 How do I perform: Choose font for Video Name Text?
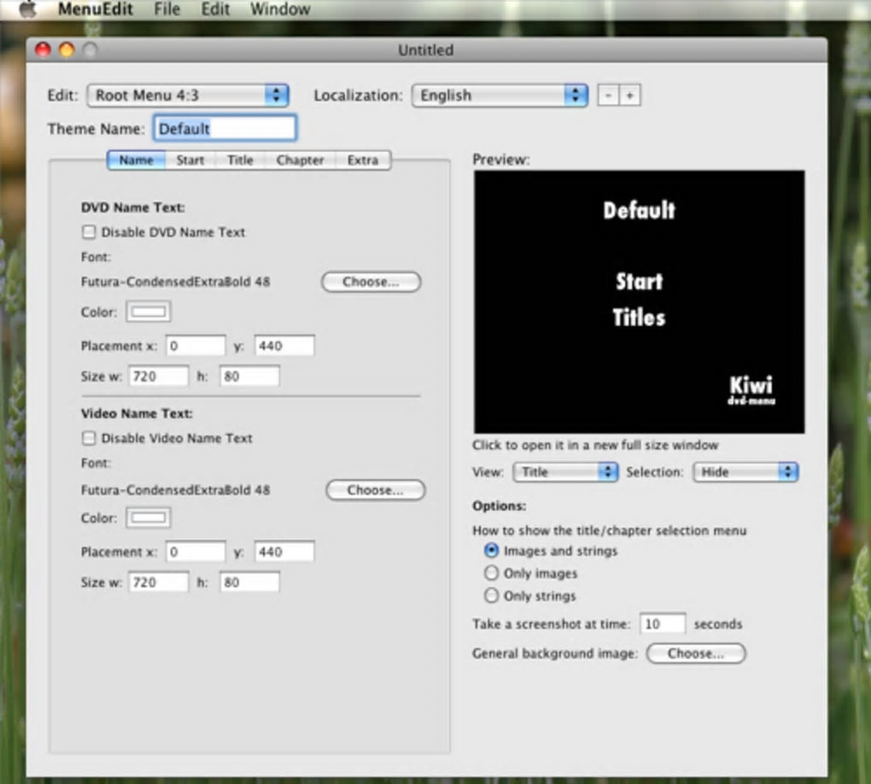click(x=376, y=490)
